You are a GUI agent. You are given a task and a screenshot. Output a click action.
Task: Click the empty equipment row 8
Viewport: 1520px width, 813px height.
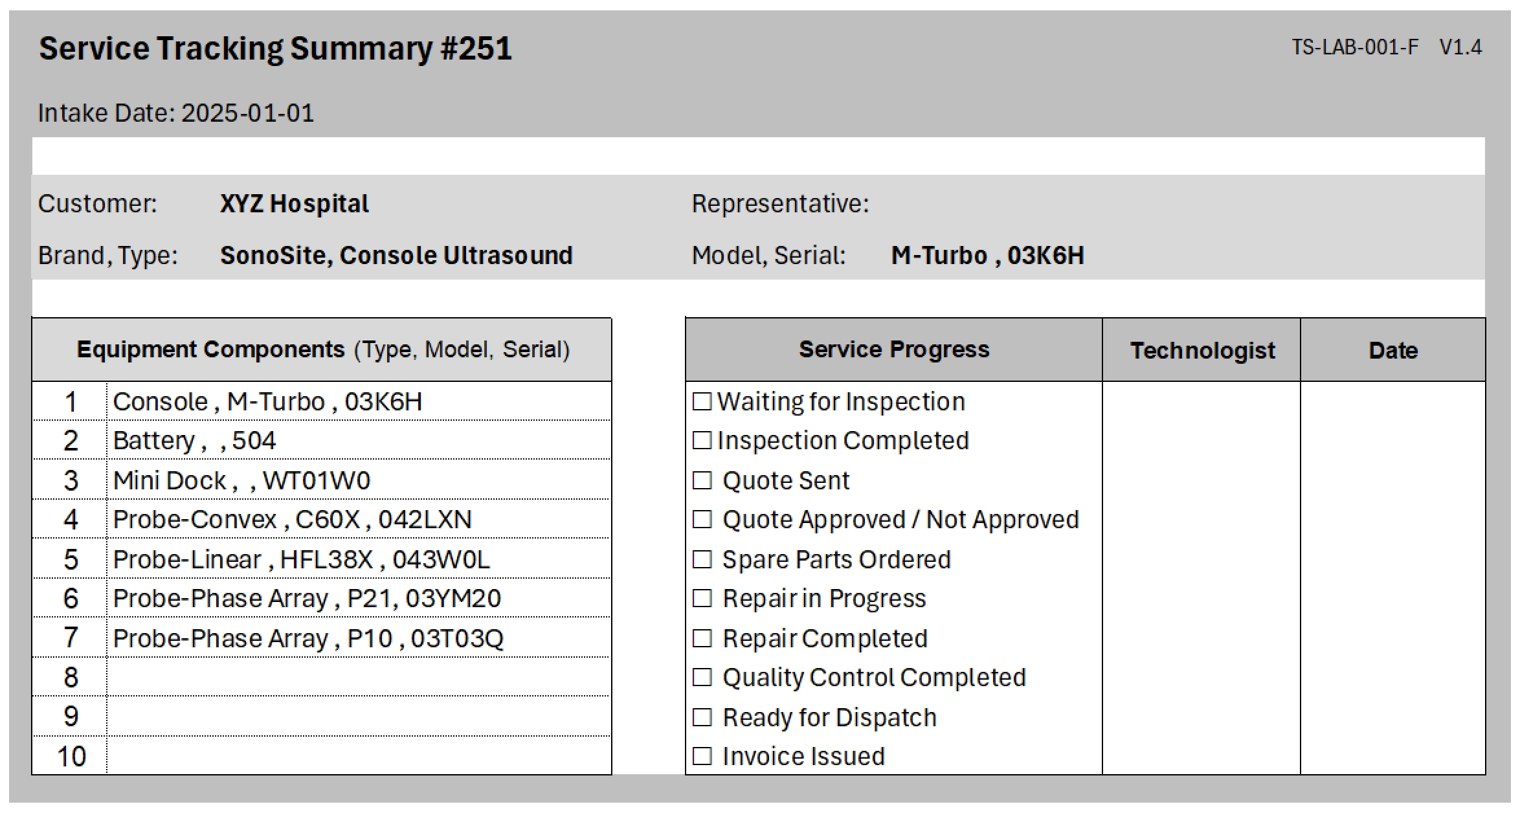click(358, 678)
